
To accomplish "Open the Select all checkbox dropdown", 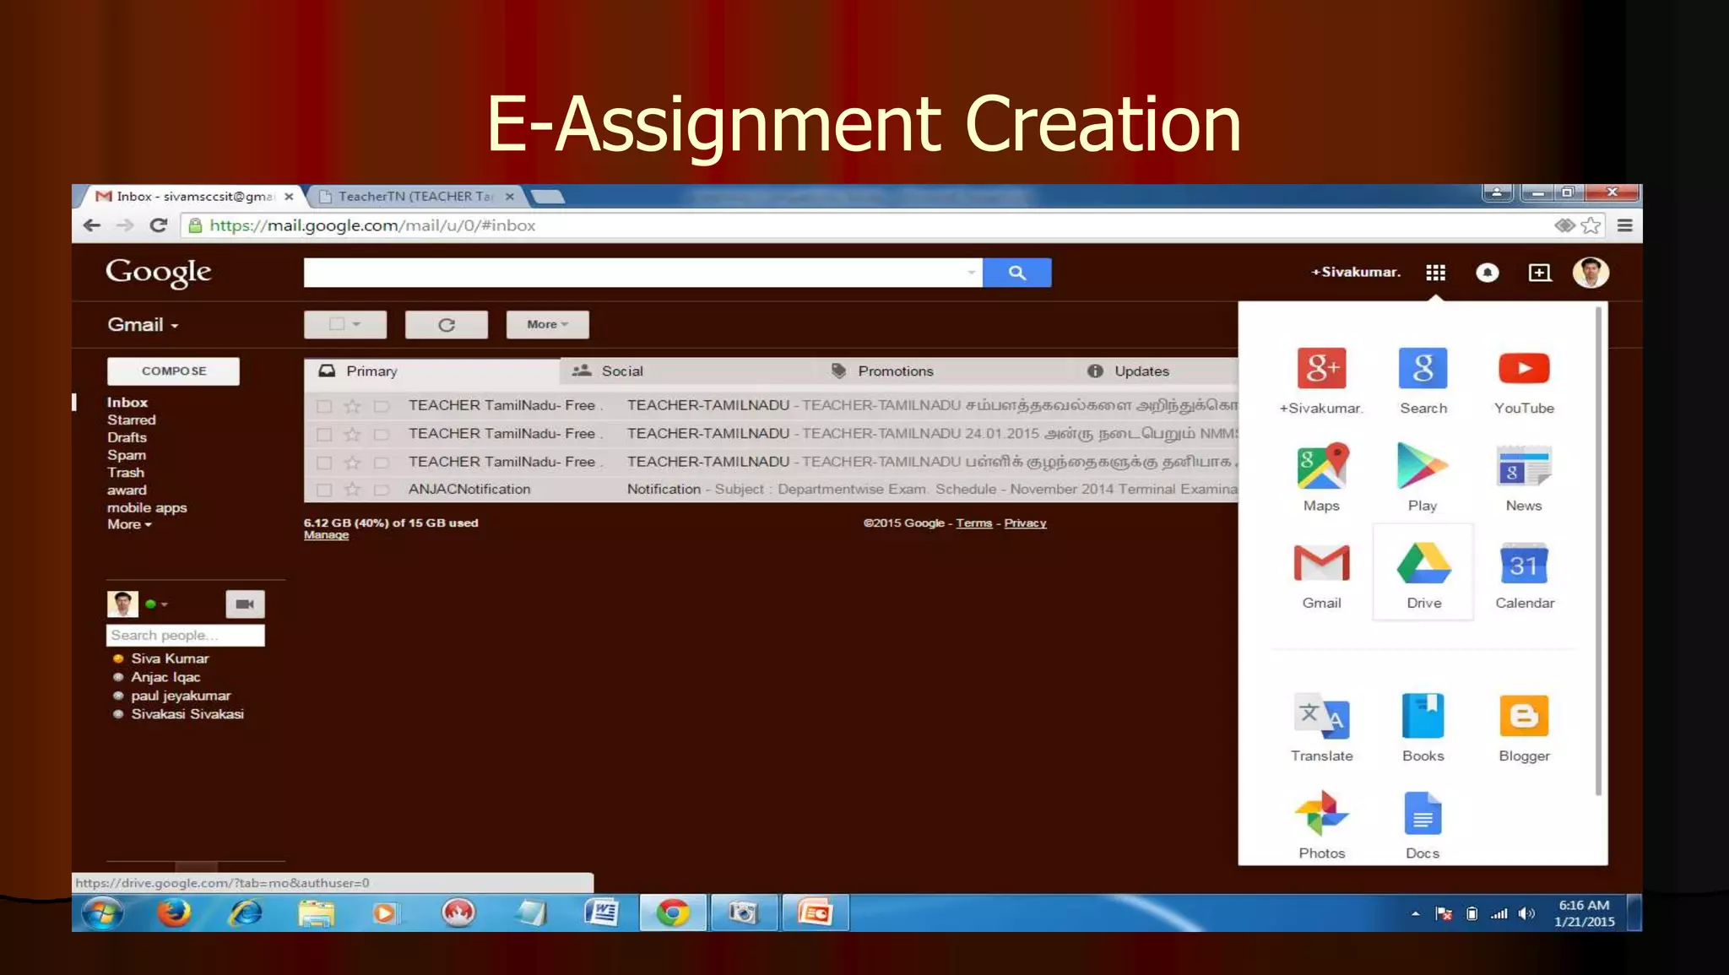I will point(345,324).
